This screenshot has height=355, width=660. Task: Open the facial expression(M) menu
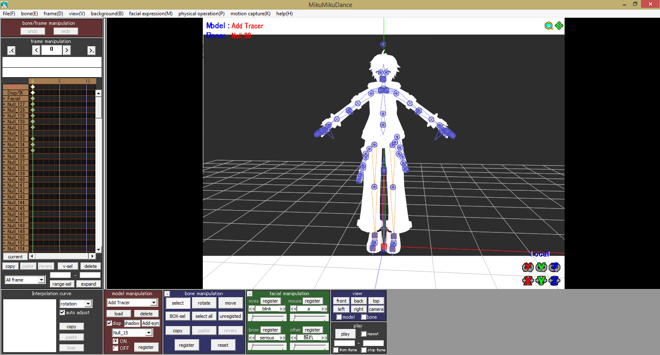click(x=150, y=14)
